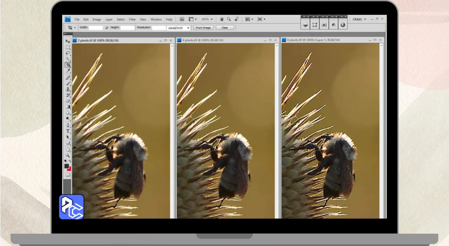The width and height of the screenshot is (449, 246).
Task: Select the Eraser tool
Action: (x=68, y=101)
